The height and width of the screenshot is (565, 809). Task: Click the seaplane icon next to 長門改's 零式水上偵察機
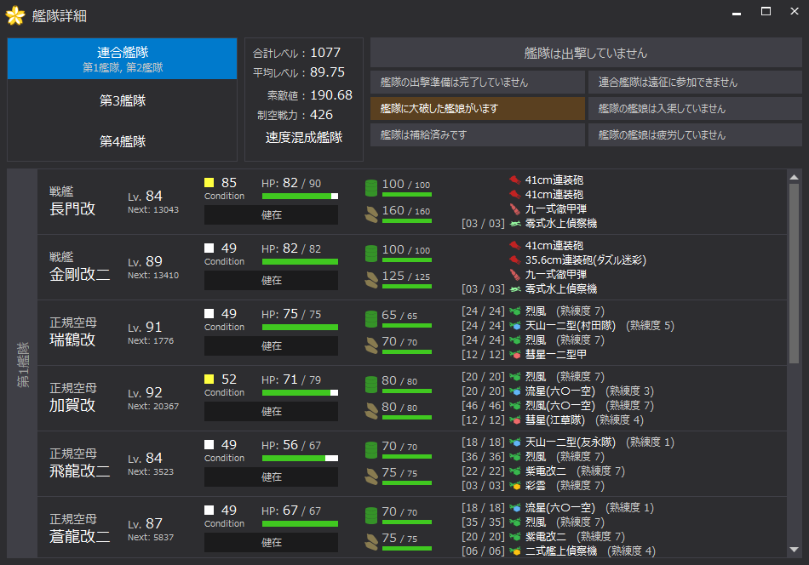514,223
